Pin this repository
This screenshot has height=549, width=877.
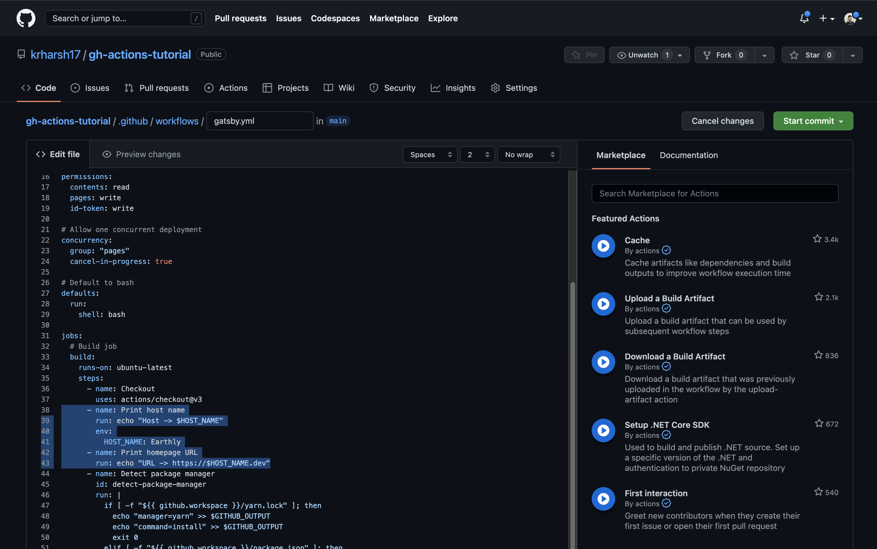point(584,55)
